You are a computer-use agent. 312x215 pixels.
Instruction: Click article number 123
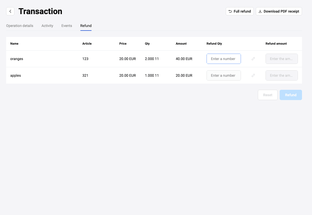pyautogui.click(x=85, y=59)
